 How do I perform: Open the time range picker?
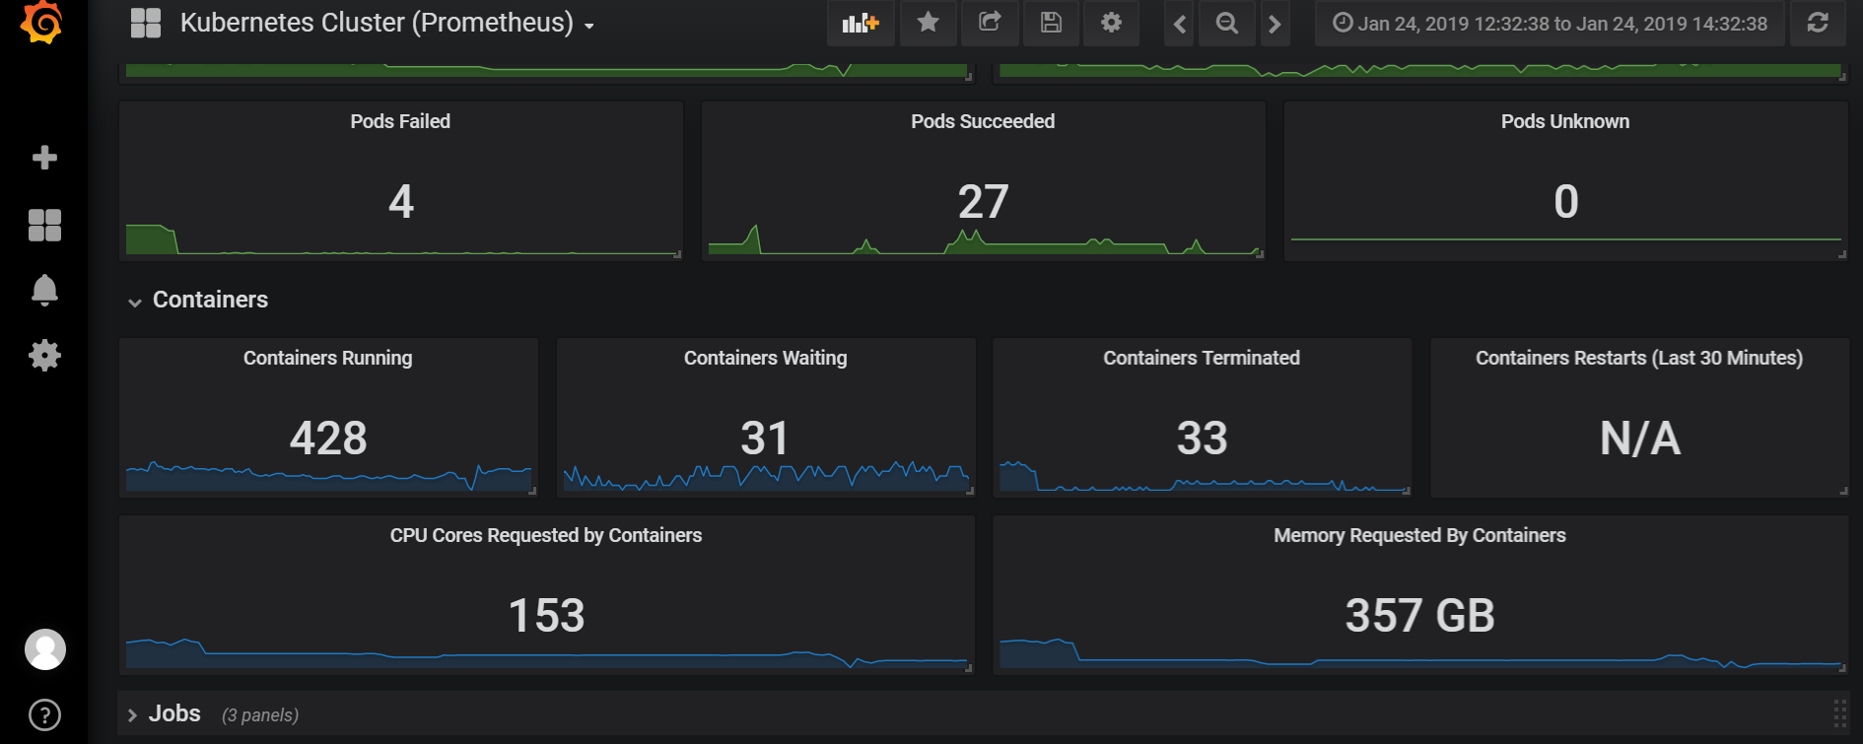coord(1550,23)
